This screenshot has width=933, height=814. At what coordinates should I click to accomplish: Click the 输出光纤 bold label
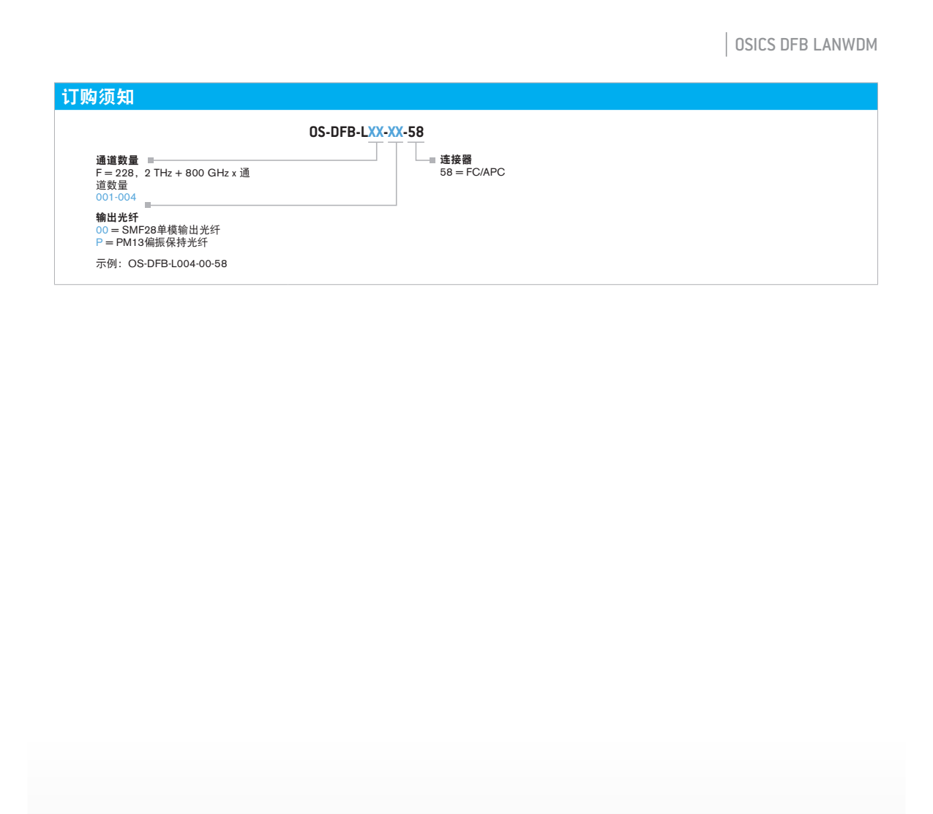[x=117, y=217]
